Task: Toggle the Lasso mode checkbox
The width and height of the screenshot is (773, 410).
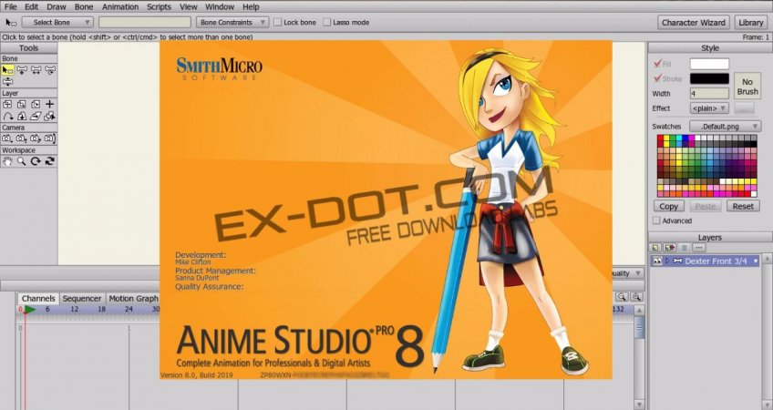Action: [x=325, y=22]
